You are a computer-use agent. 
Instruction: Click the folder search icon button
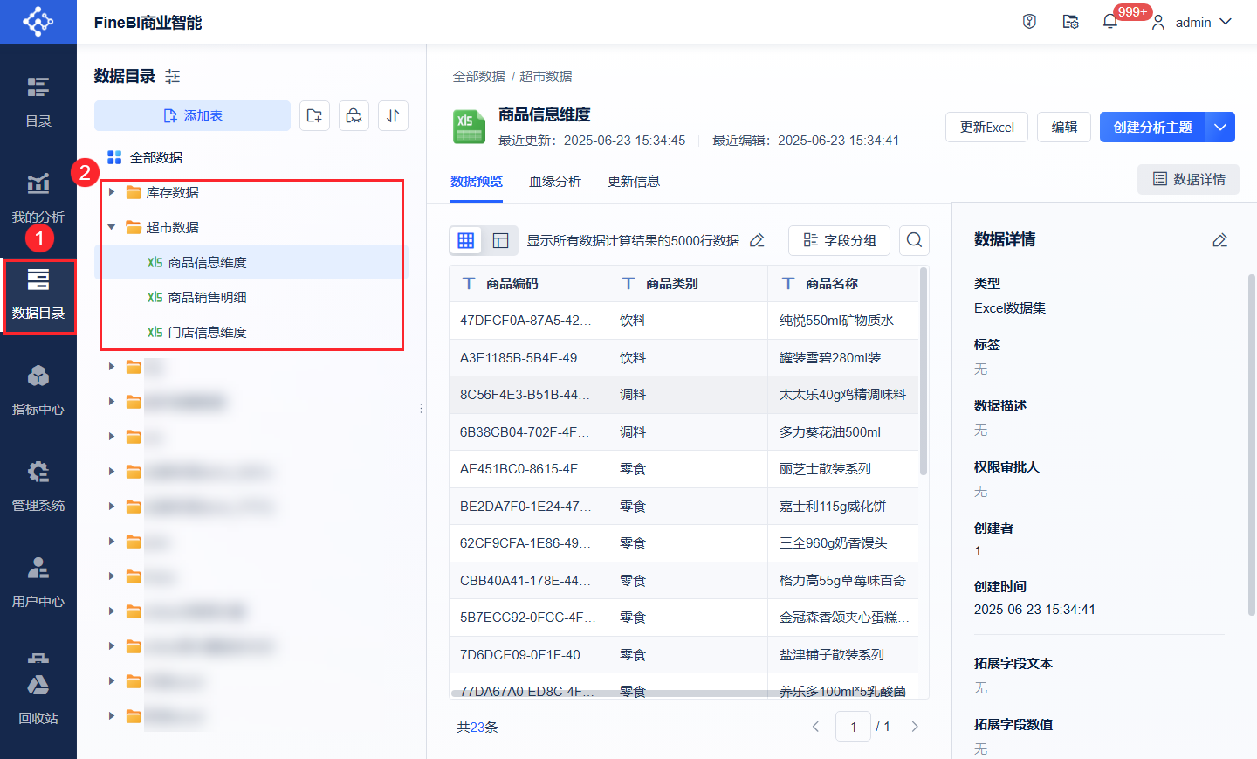tap(354, 115)
